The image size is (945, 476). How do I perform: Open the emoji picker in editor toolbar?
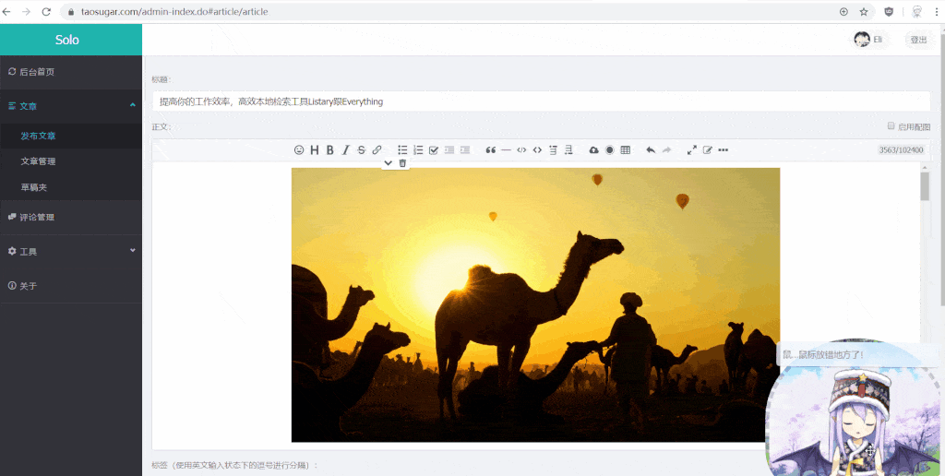point(298,150)
